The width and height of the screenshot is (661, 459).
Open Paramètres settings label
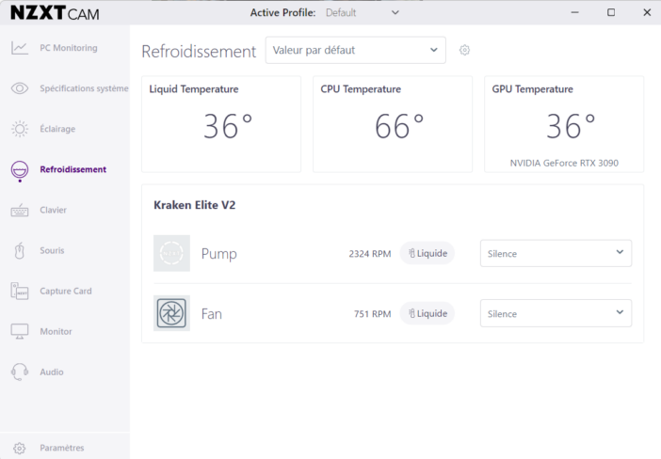62,448
